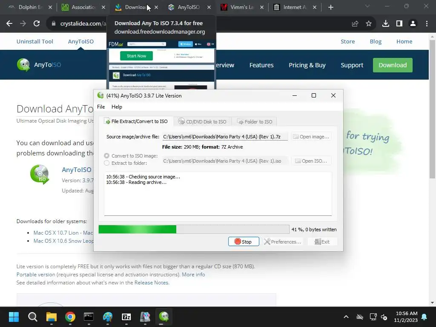Open the Blog link
The height and width of the screenshot is (327, 436).
[x=376, y=41]
